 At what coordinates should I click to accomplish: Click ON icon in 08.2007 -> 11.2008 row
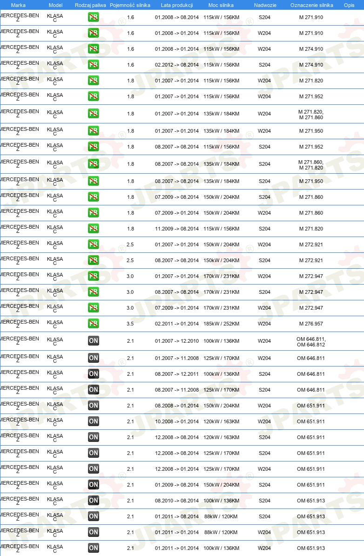coord(93,390)
